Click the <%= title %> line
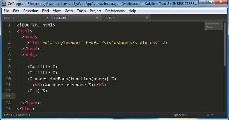The height and width of the screenshot is (120, 229). 42,67
